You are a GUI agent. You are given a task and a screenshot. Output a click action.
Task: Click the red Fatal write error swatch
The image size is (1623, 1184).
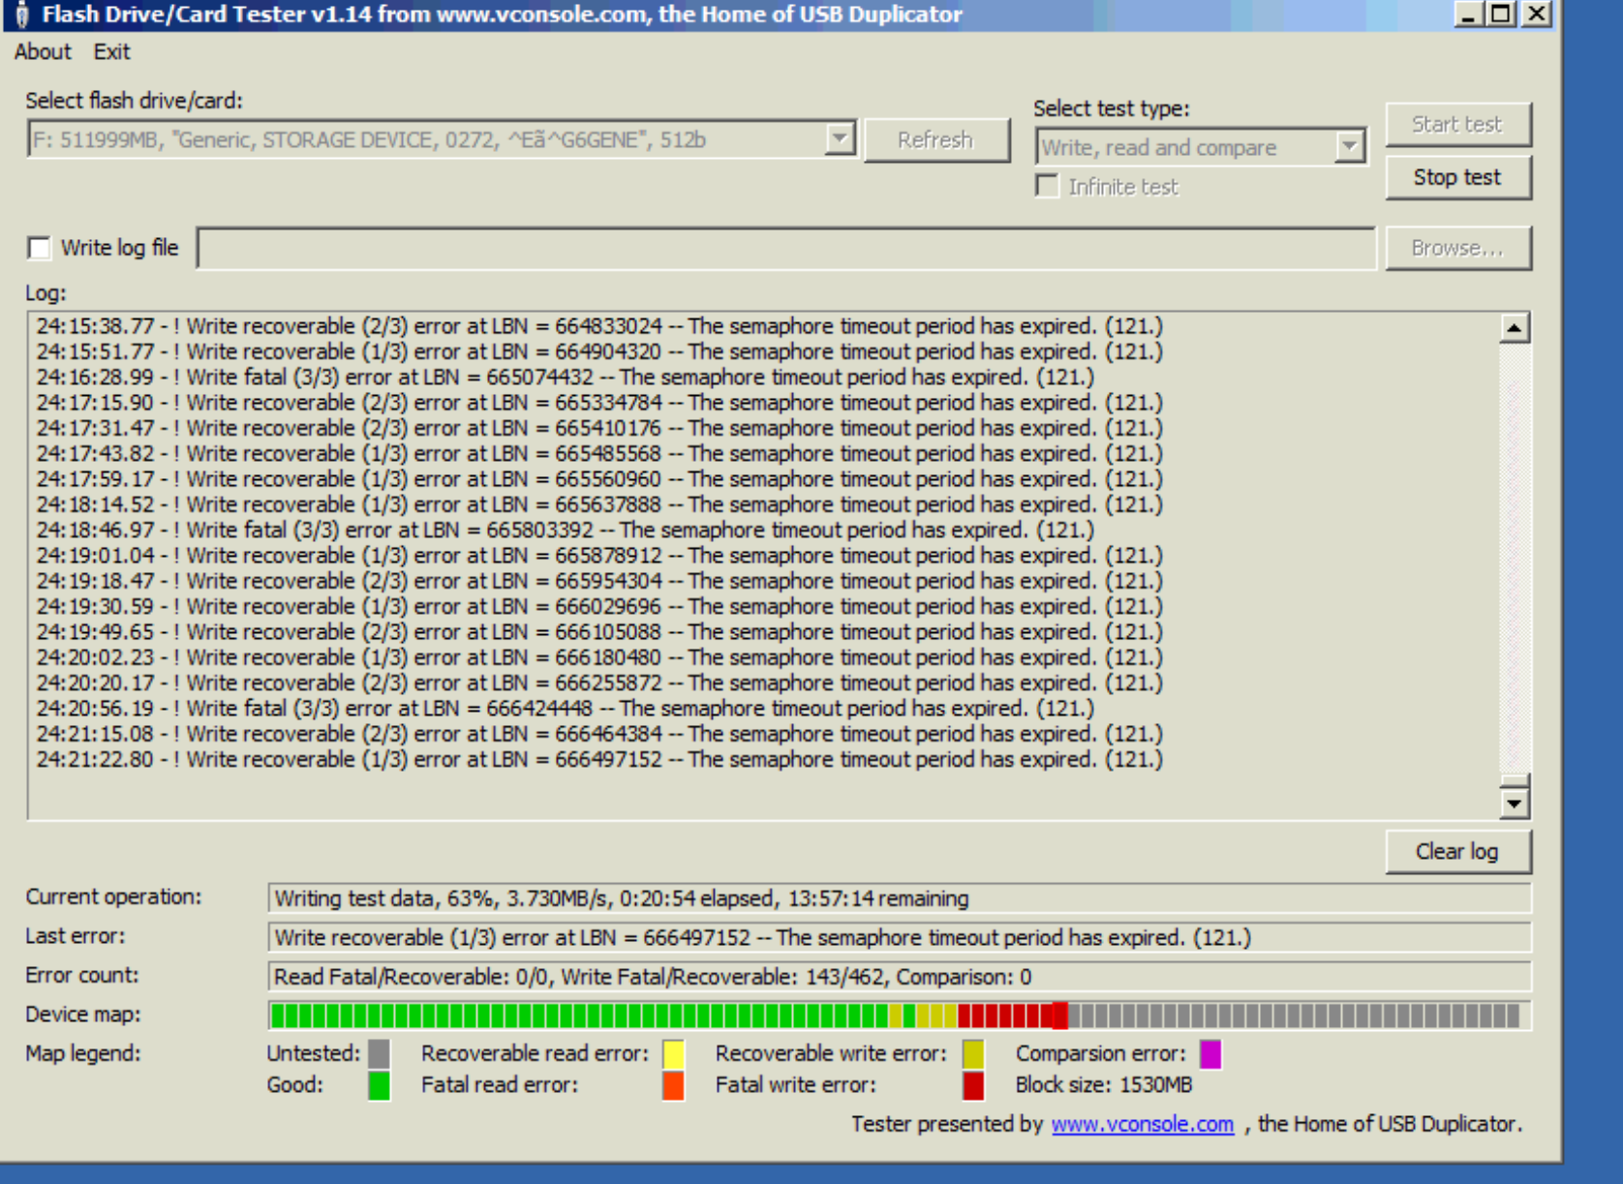(x=973, y=1085)
